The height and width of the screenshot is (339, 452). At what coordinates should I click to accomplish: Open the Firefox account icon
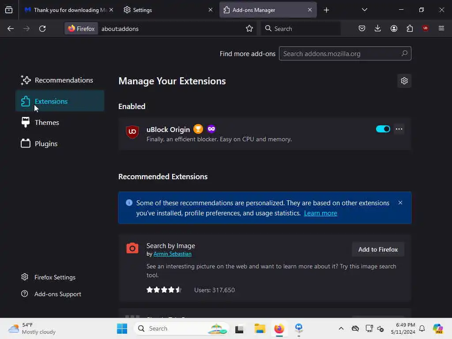click(x=394, y=28)
